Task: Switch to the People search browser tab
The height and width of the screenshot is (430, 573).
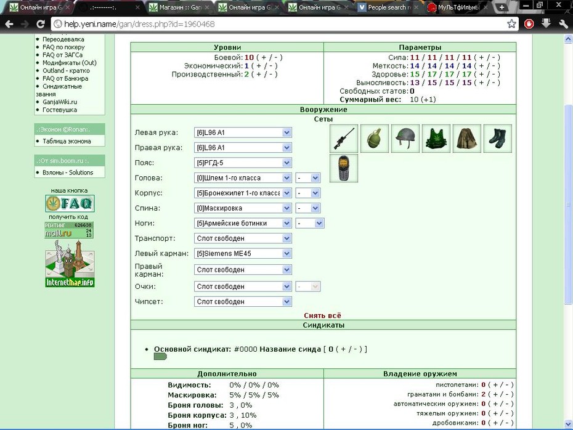Action: [388, 7]
